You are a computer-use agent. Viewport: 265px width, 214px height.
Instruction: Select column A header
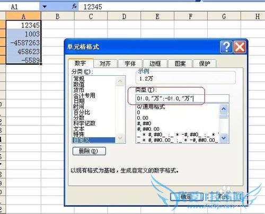tap(23, 16)
